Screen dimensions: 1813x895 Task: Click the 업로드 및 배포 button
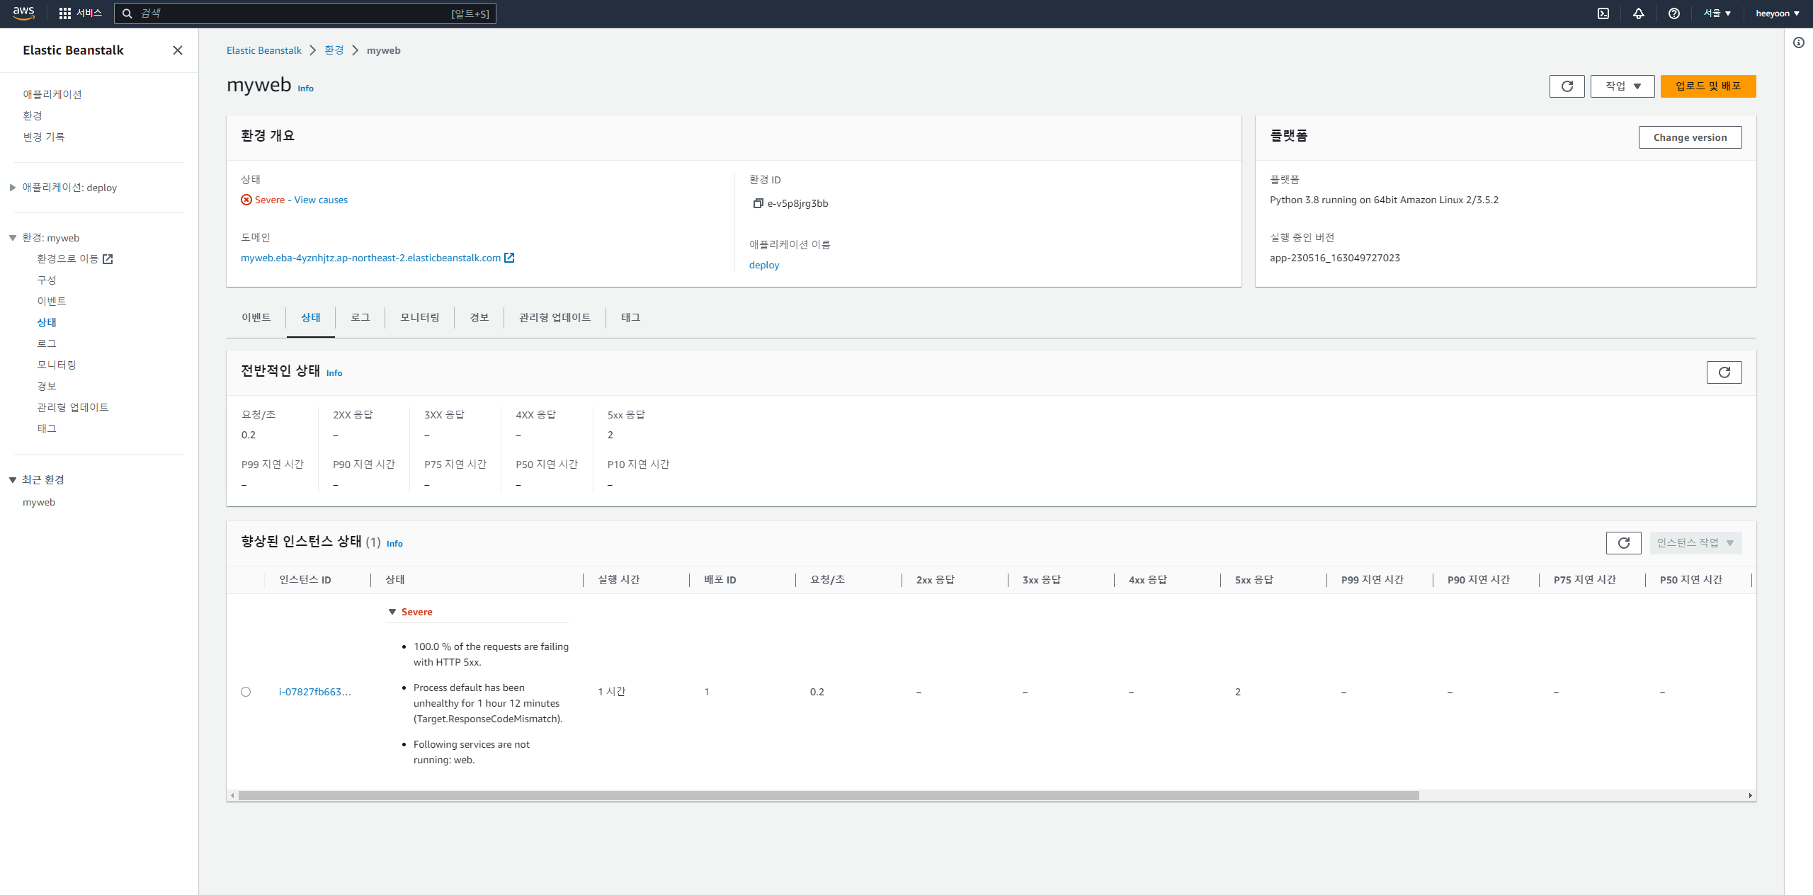click(x=1708, y=86)
